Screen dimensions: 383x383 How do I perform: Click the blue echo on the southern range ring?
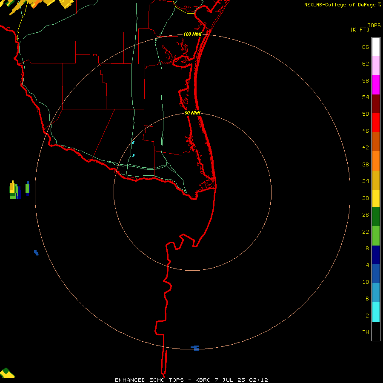pos(196,348)
